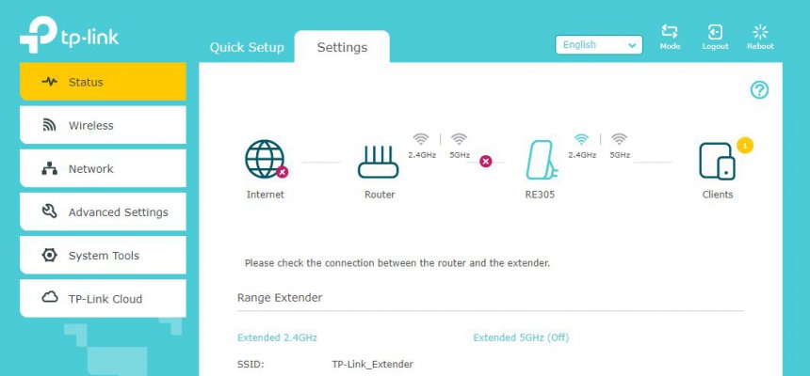Click the Extended 5GHz (Off) link

coord(521,337)
